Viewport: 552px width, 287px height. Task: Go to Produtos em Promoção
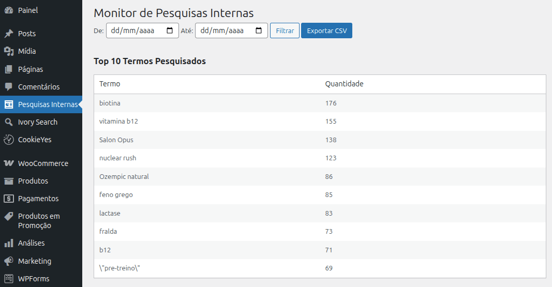(39, 221)
